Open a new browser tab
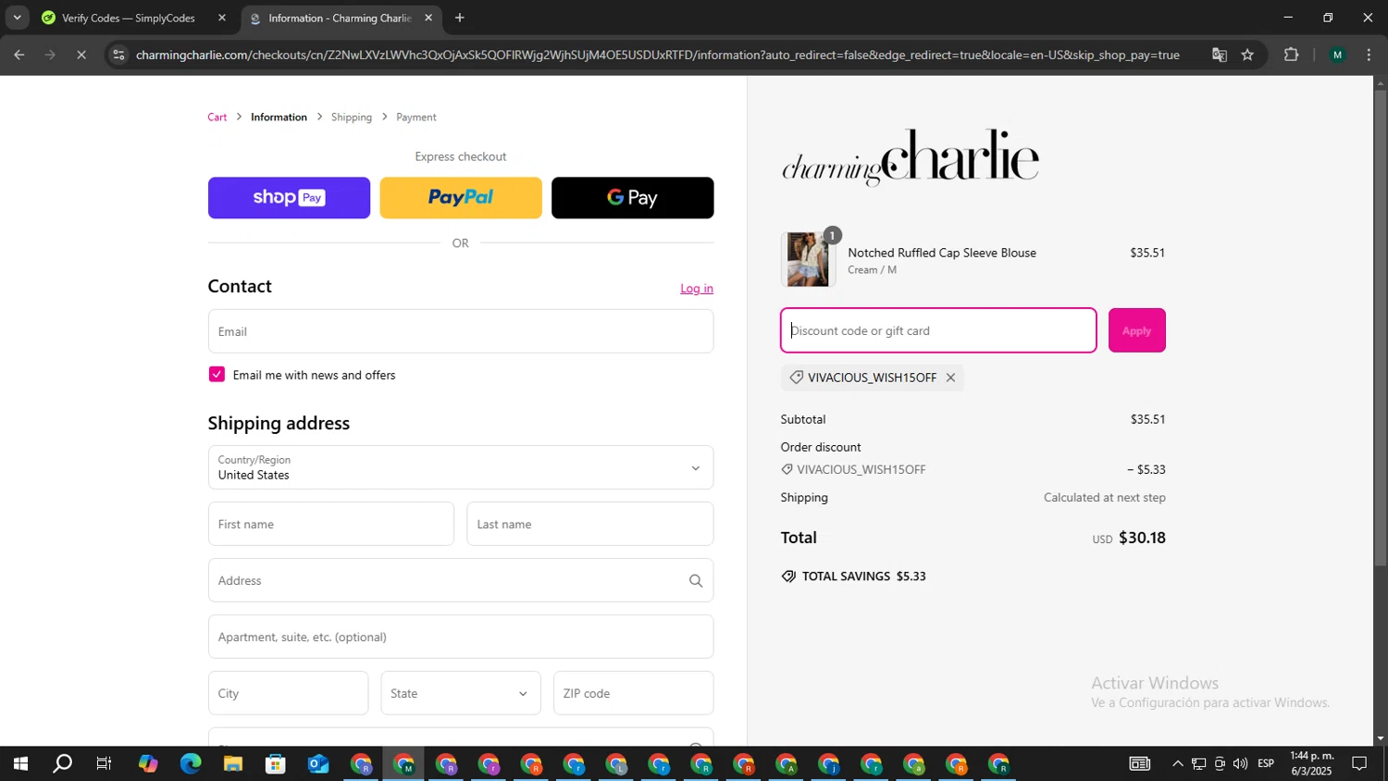The width and height of the screenshot is (1388, 781). (460, 18)
